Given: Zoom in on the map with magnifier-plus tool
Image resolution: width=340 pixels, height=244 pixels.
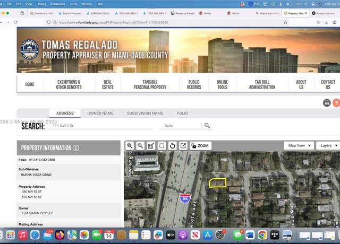Looking at the screenshot, I should click(x=130, y=146).
